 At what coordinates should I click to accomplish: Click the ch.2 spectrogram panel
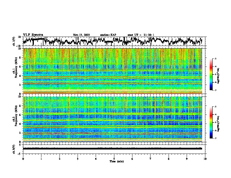point(113,119)
